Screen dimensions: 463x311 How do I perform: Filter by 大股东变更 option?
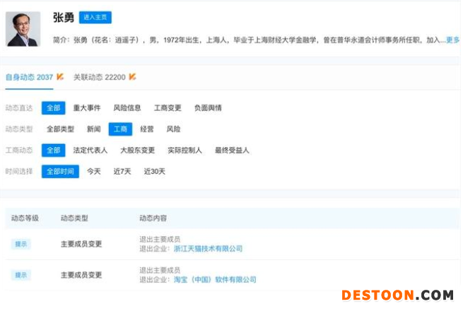(x=137, y=151)
